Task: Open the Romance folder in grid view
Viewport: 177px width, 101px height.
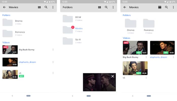Action: (149, 23)
